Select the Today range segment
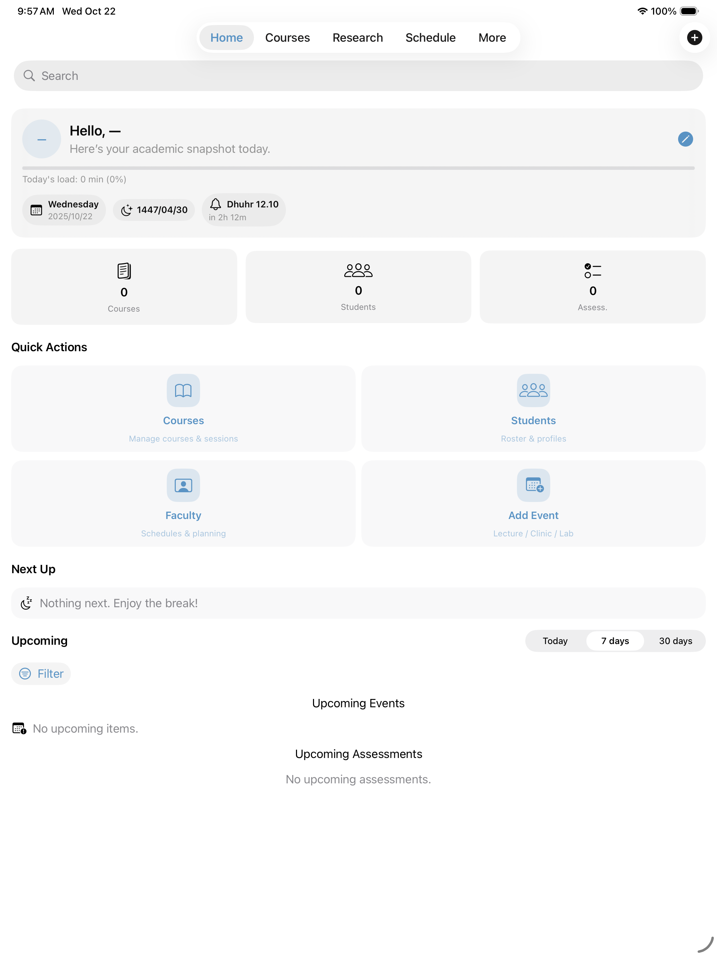The height and width of the screenshot is (956, 717). pyautogui.click(x=555, y=641)
